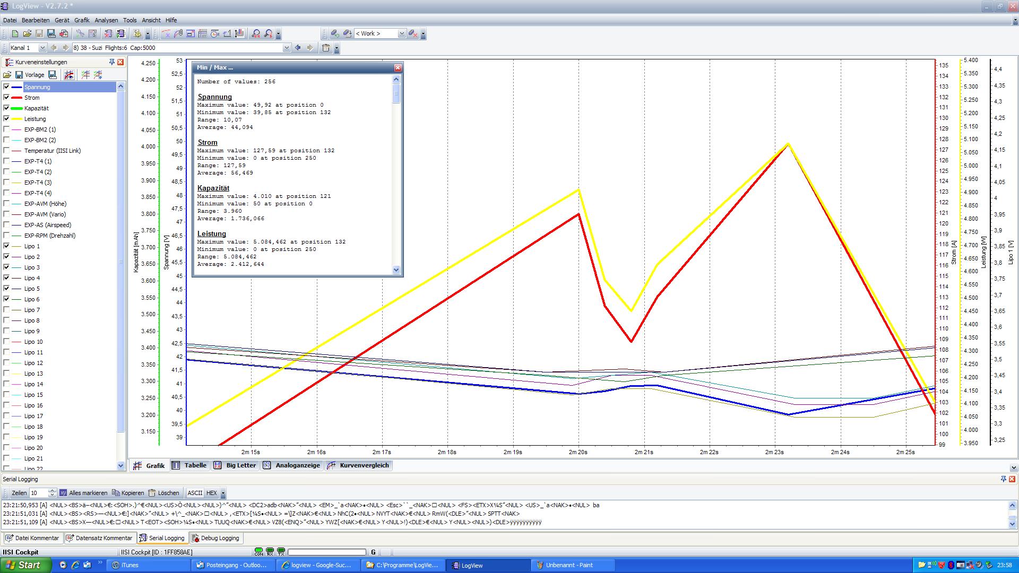Open dropdown arrow beside the trash icon
The width and height of the screenshot is (1019, 573).
[336, 48]
